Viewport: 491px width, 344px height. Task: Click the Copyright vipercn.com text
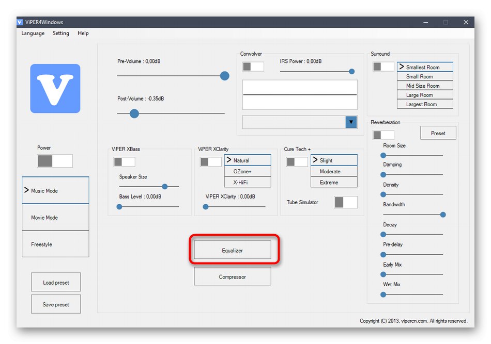[x=413, y=321]
